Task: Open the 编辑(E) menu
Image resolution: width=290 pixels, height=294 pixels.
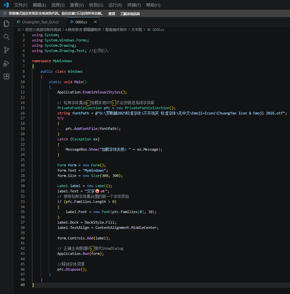Action: pos(39,5)
